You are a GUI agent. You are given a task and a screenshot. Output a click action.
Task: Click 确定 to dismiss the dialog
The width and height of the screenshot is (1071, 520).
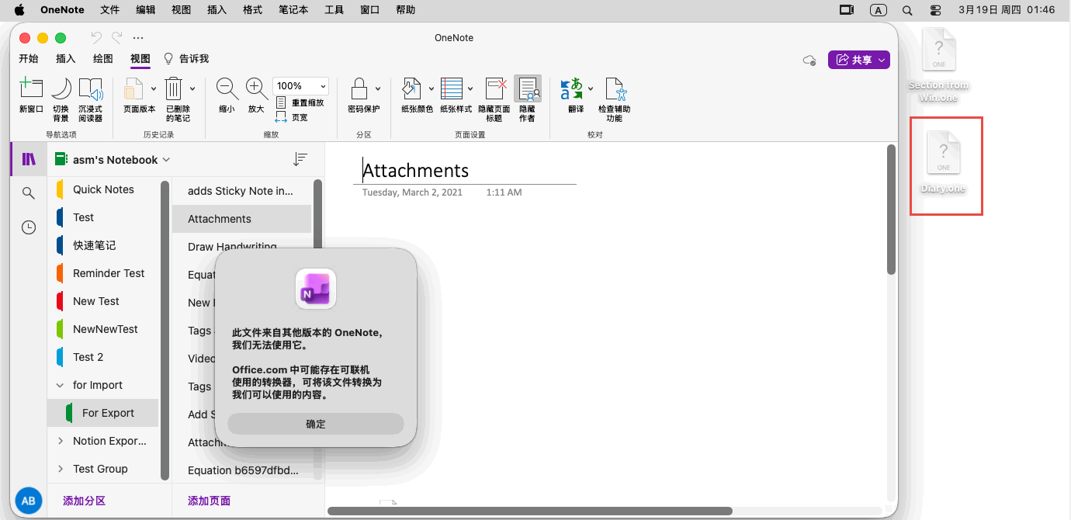point(316,424)
